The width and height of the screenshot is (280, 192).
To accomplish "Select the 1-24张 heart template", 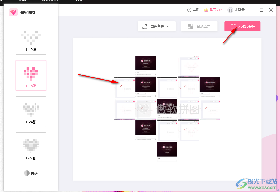I will click(x=31, y=112).
